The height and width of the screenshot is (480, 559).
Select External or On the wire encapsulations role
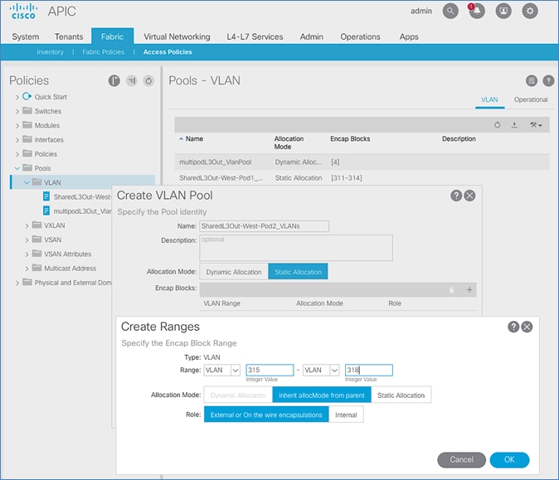click(266, 415)
